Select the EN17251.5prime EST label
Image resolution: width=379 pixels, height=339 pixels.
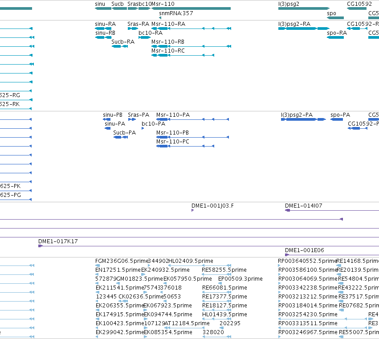118,270
